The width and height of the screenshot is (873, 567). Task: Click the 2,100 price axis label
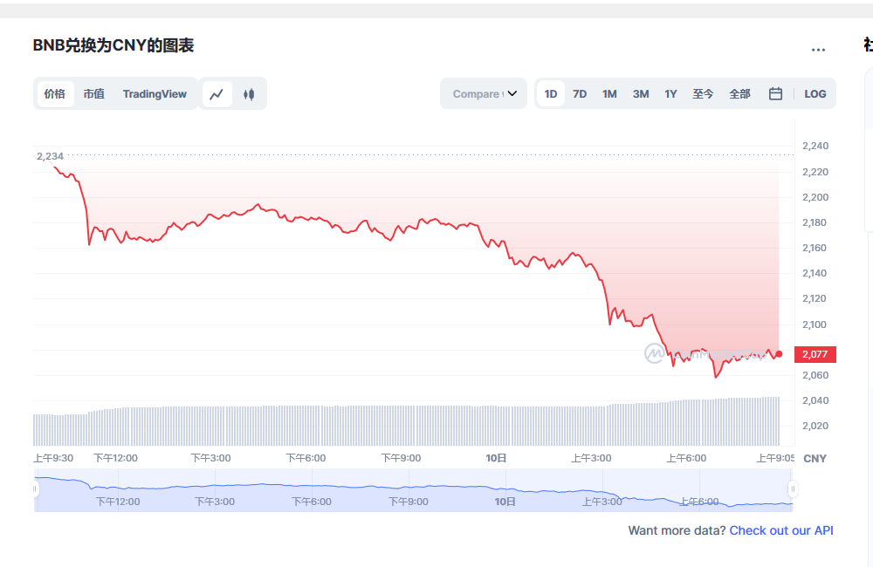(x=815, y=324)
